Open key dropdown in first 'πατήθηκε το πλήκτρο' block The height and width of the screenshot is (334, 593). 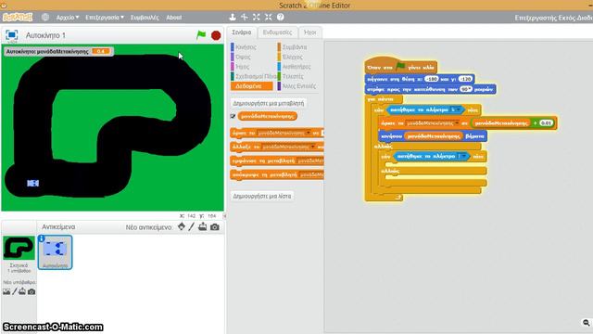pos(459,109)
